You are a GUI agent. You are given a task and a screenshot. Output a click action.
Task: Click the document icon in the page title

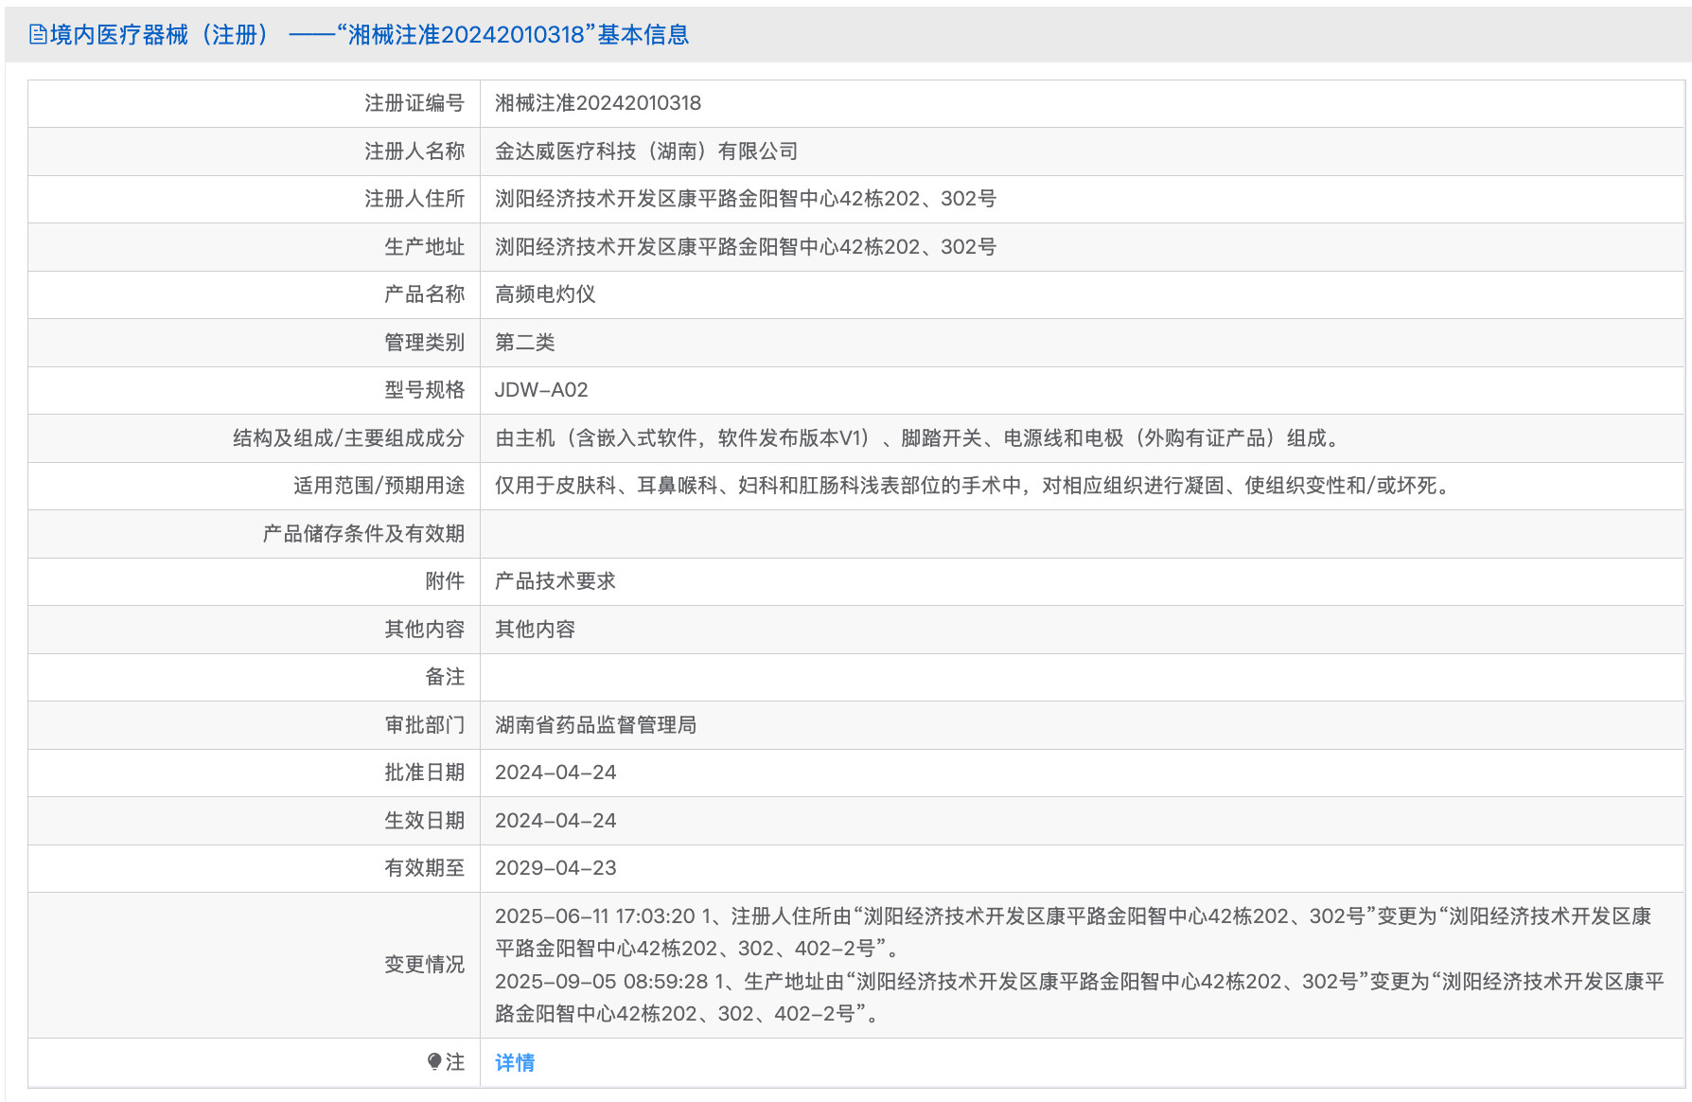[x=36, y=35]
